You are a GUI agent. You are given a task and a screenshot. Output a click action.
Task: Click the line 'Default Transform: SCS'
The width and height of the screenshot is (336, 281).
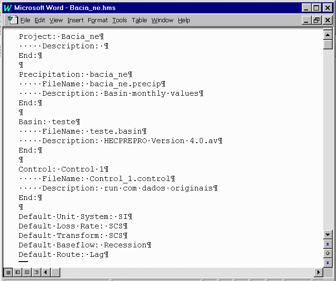point(73,236)
